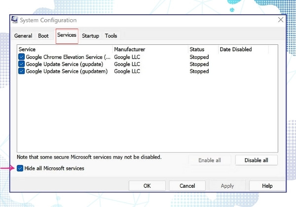
Task: Click Google LLC in the Chrome Elevation row
Action: [127, 57]
